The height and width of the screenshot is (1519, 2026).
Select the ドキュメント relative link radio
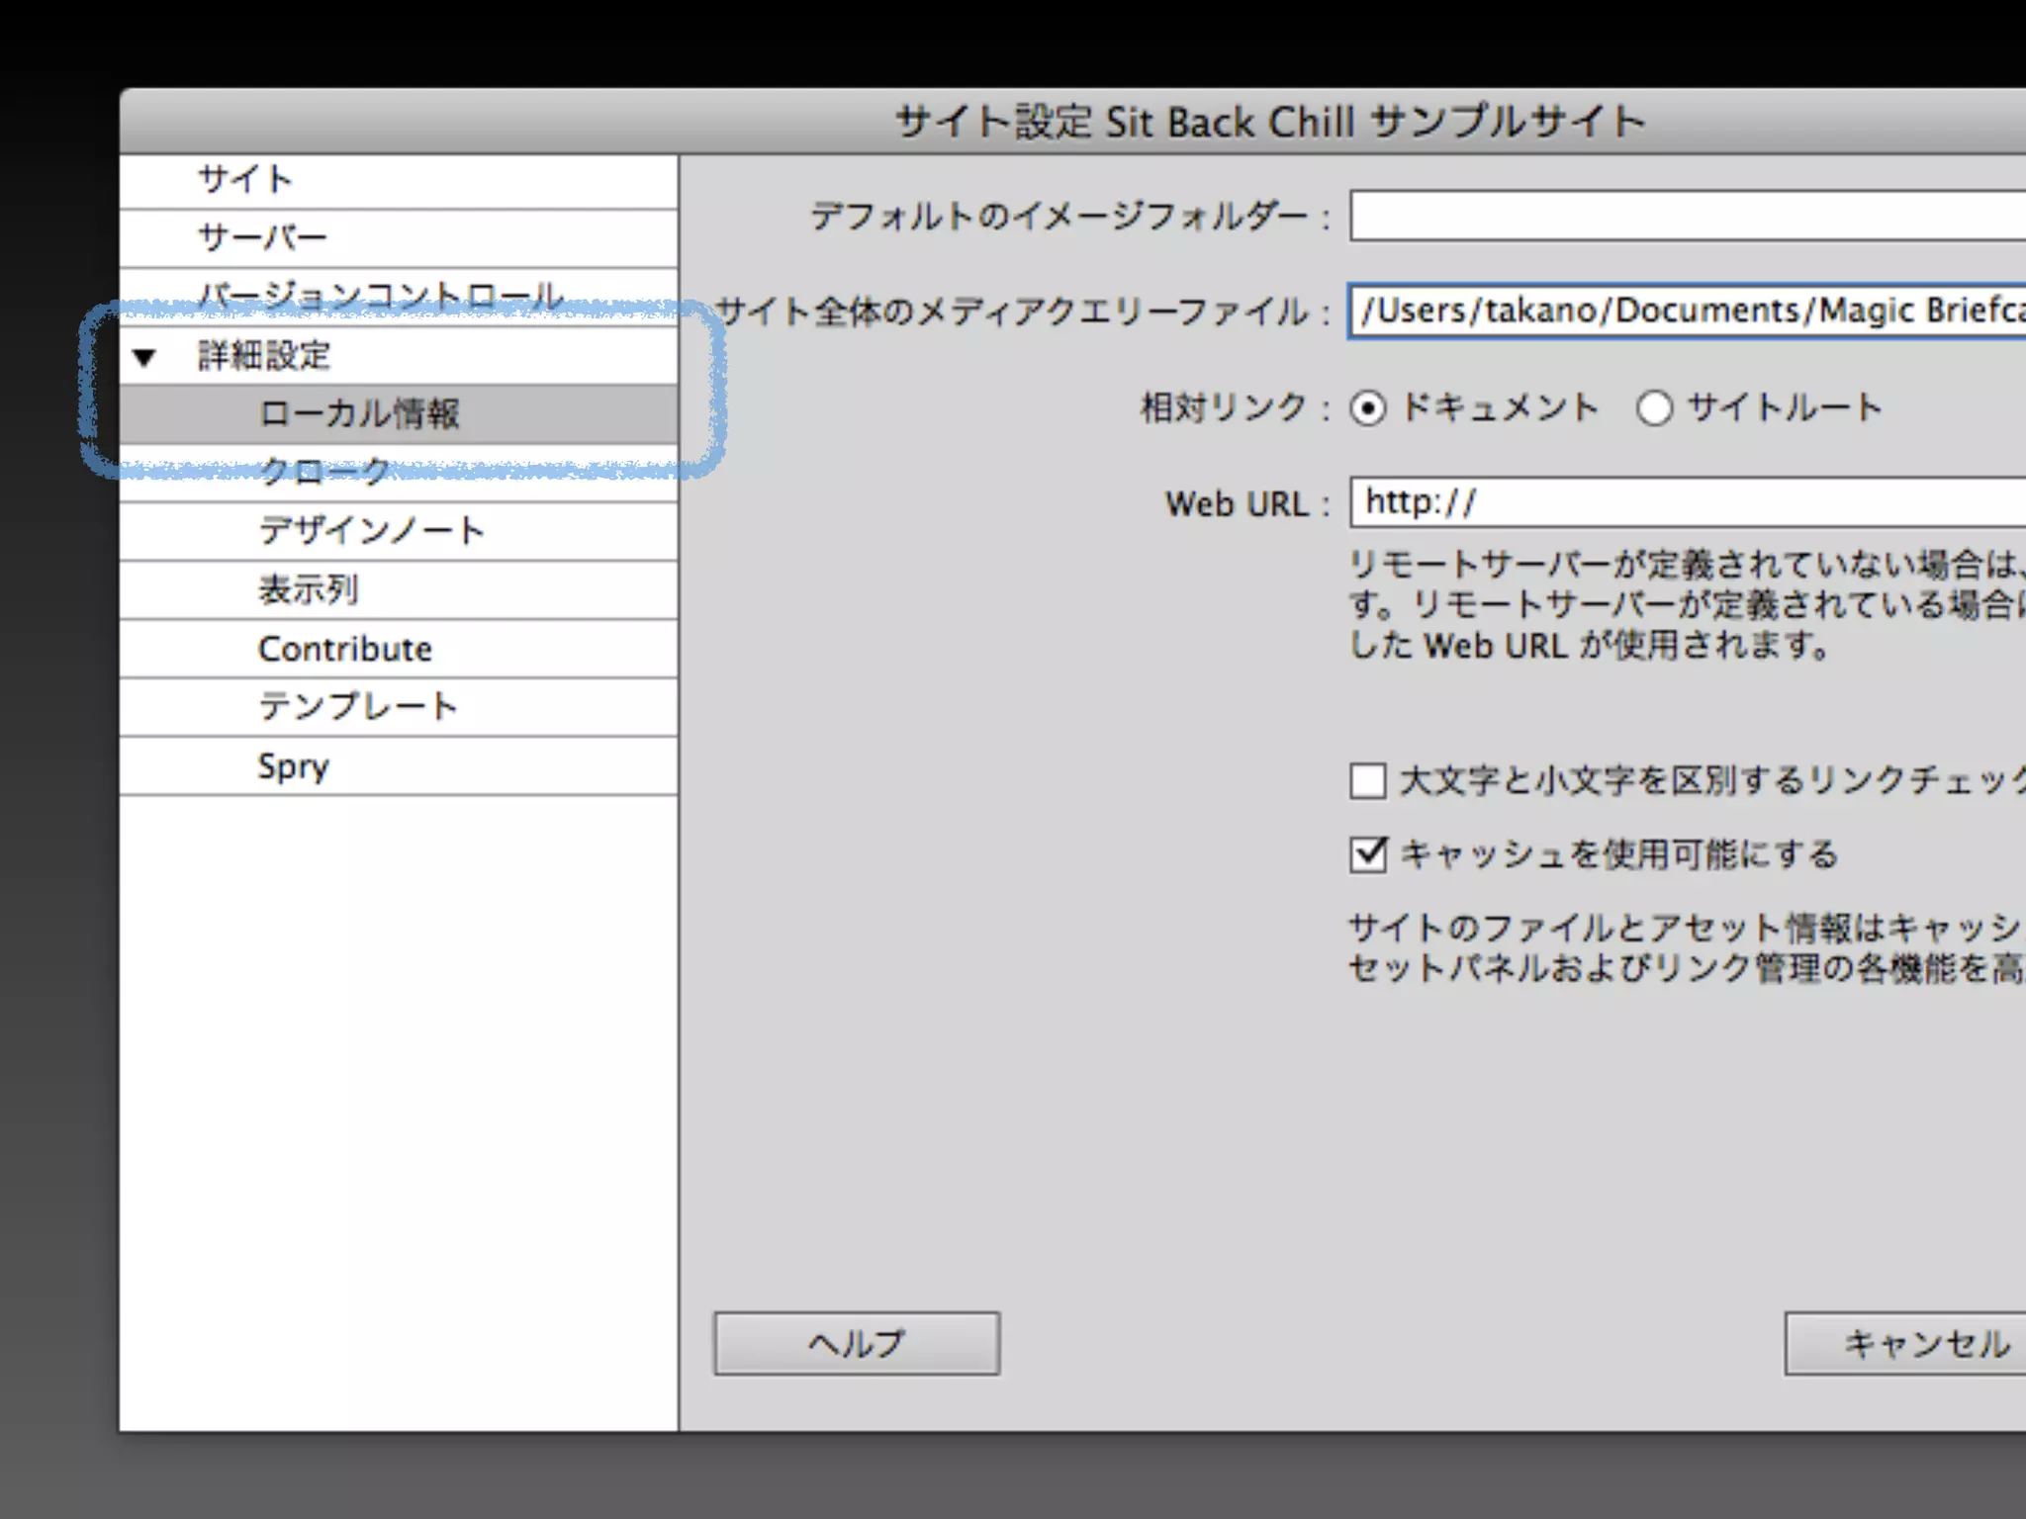(x=1368, y=408)
